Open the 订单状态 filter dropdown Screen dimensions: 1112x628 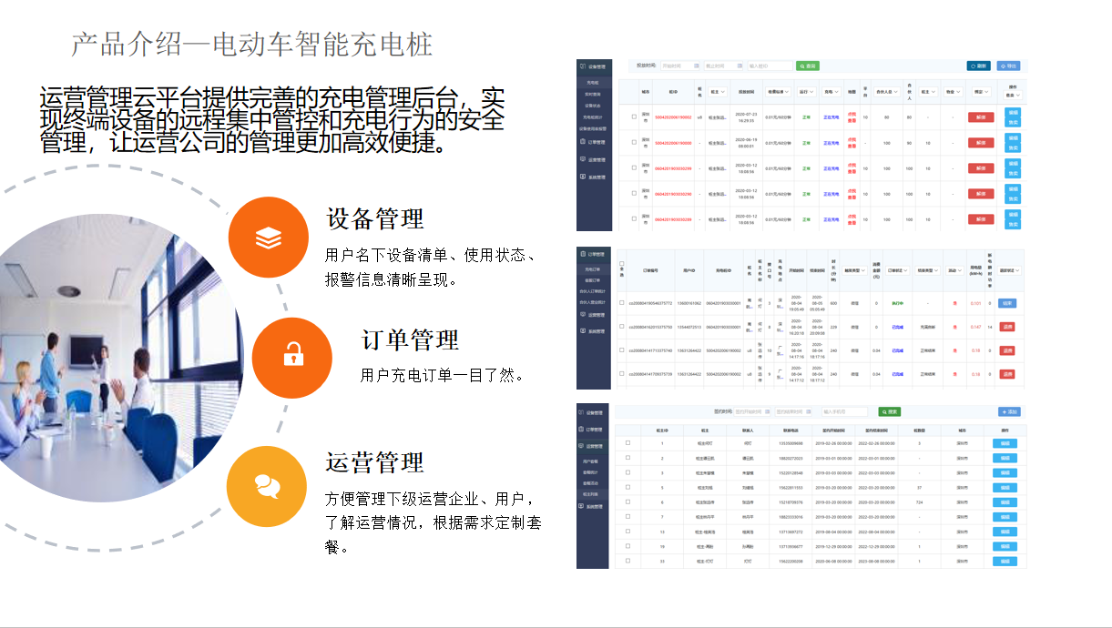(x=897, y=270)
